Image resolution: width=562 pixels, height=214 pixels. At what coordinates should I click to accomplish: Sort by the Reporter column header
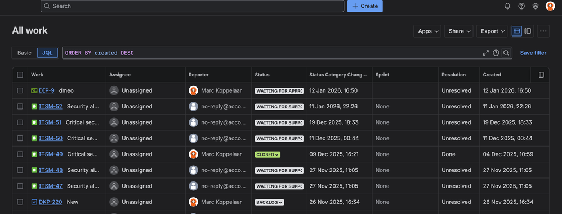click(199, 75)
